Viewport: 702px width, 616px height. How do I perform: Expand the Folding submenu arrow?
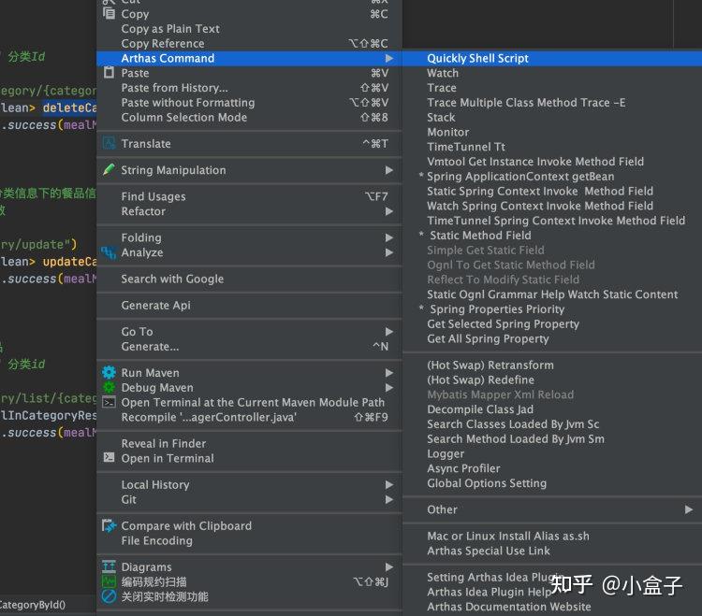coord(389,237)
